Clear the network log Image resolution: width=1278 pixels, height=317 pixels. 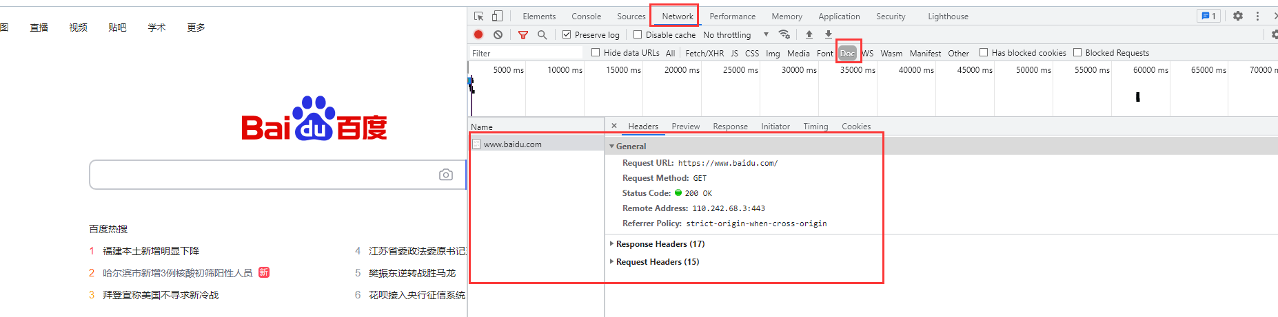pyautogui.click(x=498, y=34)
